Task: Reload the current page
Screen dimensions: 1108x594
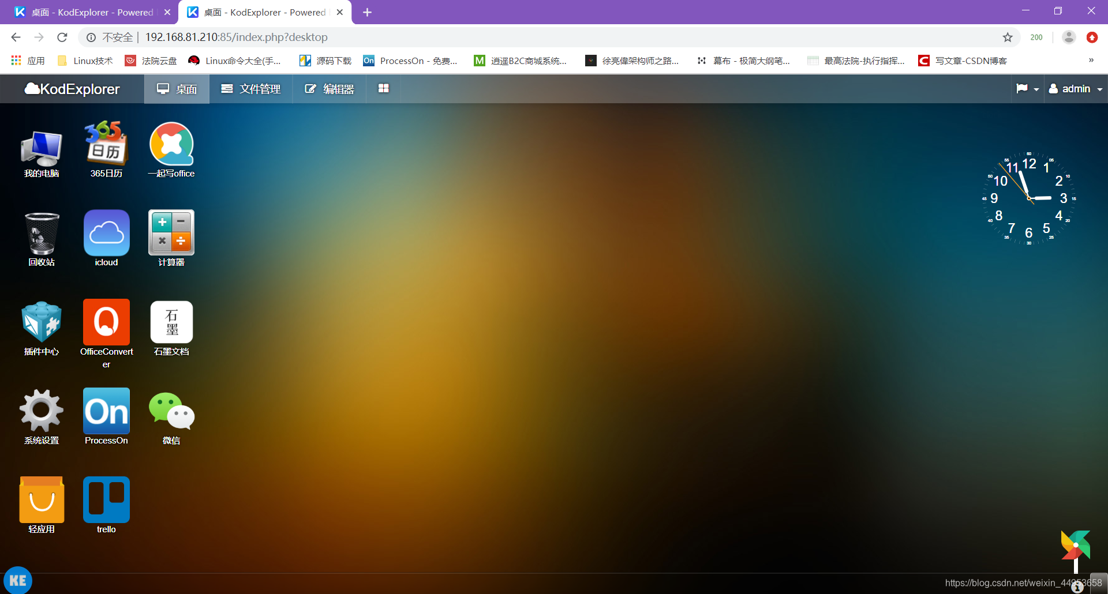Action: 62,37
